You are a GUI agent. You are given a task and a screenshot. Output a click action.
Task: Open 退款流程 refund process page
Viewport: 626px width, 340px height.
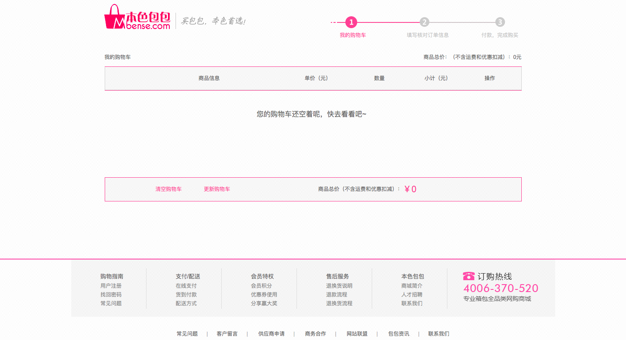(336, 294)
